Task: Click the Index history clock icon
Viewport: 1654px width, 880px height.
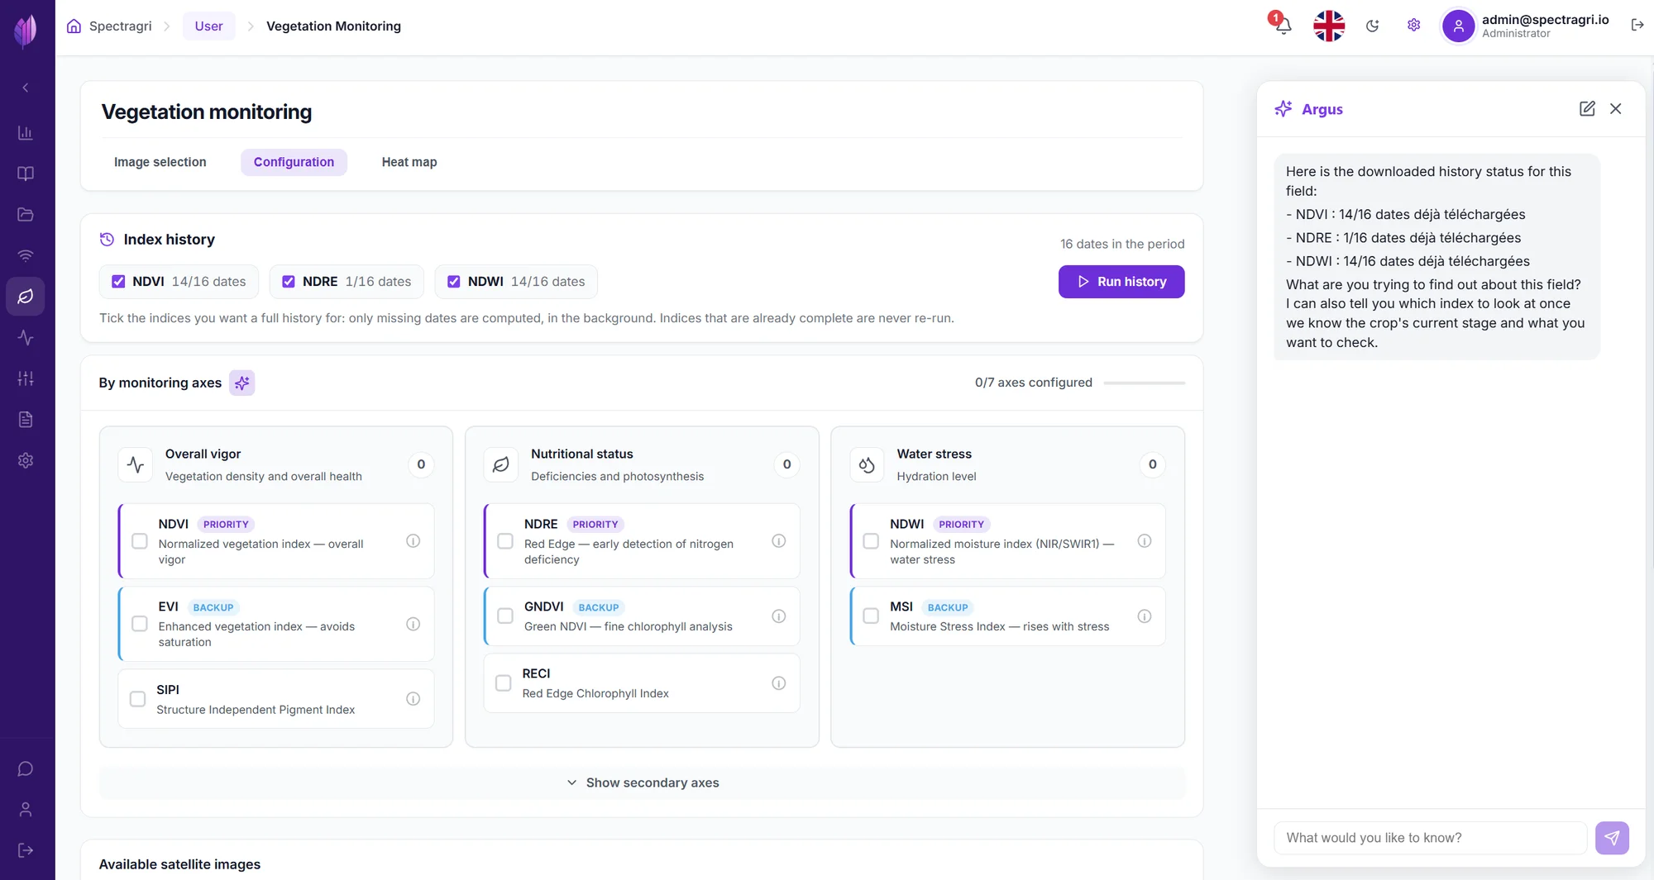Action: click(107, 240)
